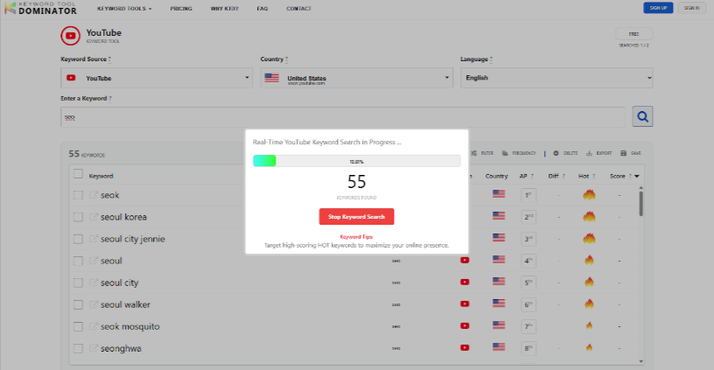This screenshot has height=370, width=714.
Task: Click the keyword search progress bar
Action: (356, 161)
